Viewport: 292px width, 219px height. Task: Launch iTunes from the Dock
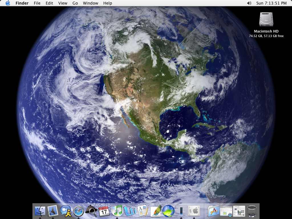coord(117,211)
